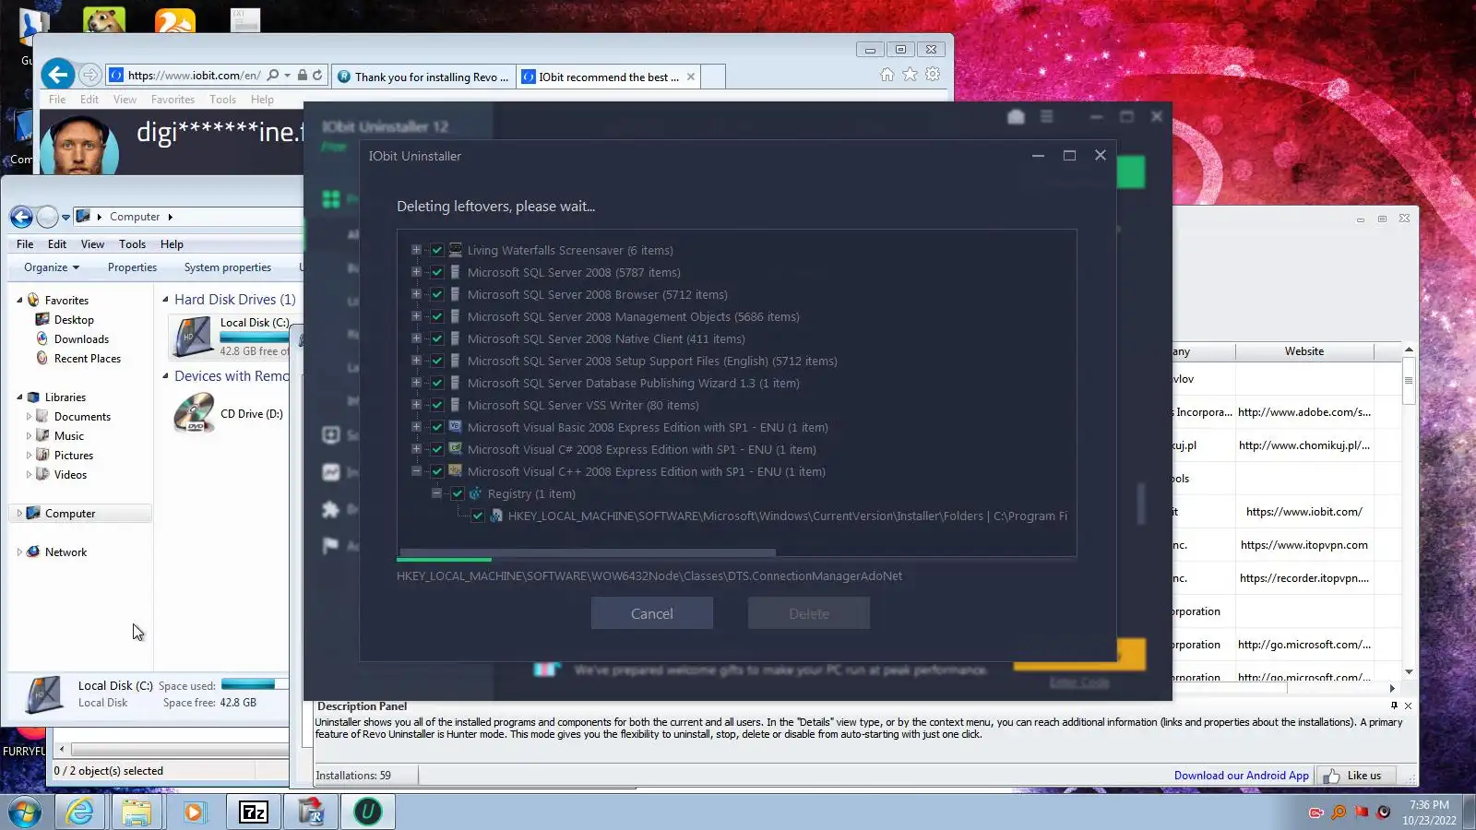
Task: Refresh the iobit.com page in the address bar
Action: pyautogui.click(x=317, y=76)
